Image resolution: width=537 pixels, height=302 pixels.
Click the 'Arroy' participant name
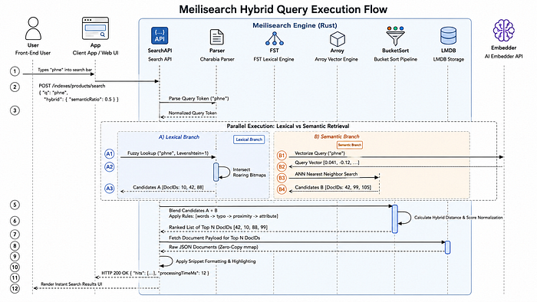point(337,51)
